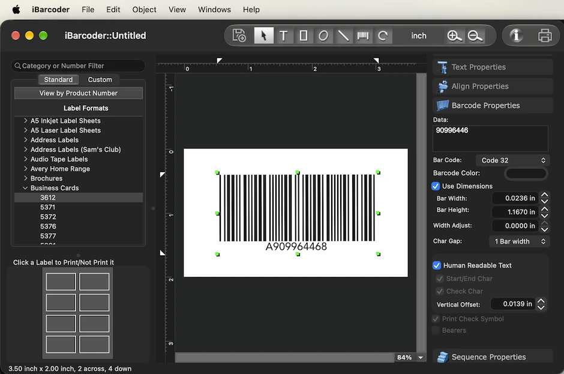This screenshot has height=374, width=564.
Task: Switch to the Custom tab
Action: coord(100,80)
